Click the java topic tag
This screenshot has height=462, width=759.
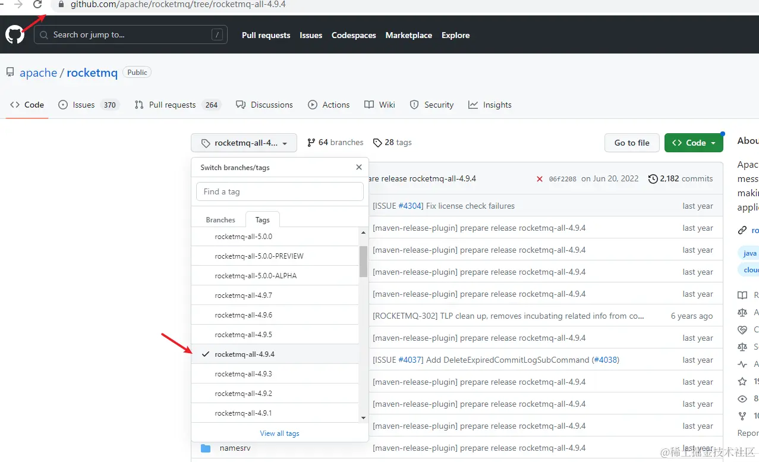coord(750,253)
